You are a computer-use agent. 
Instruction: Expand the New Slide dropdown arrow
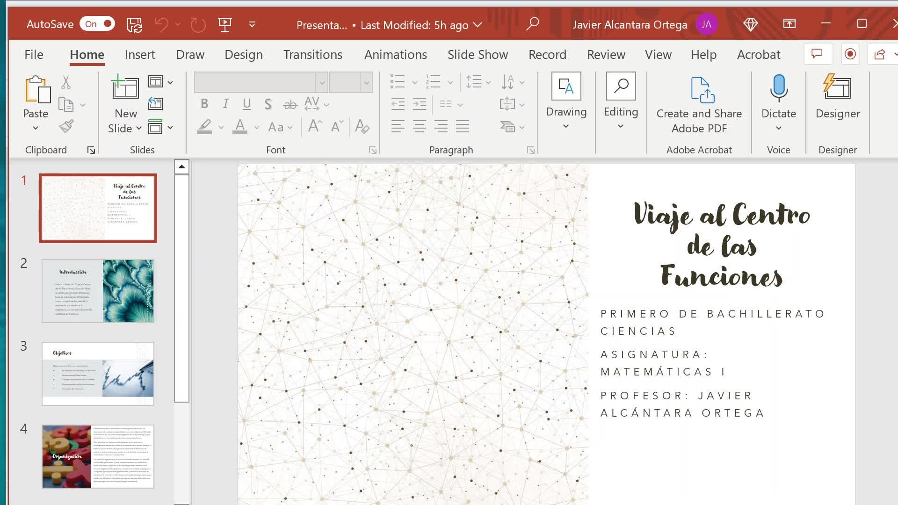[x=138, y=128]
